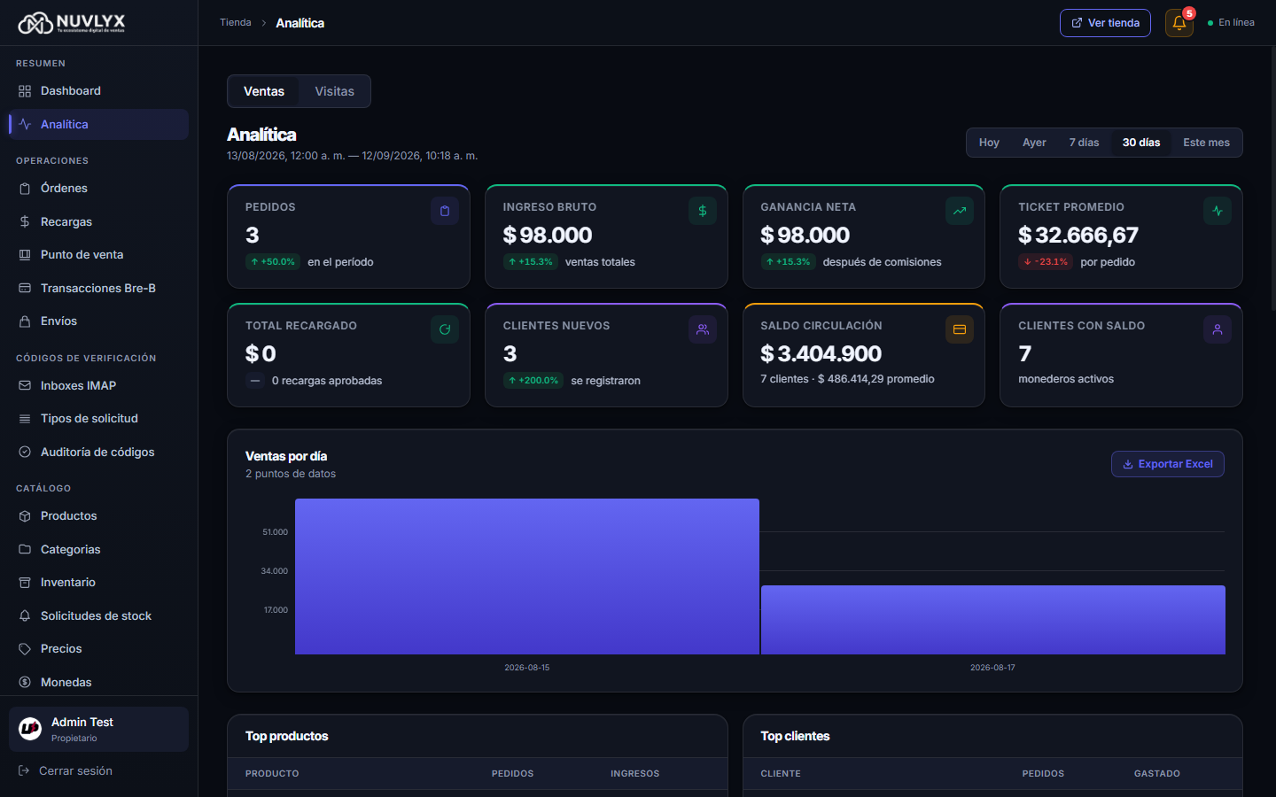Viewport: 1276px width, 797px height.
Task: Click the Ticket Promedio activity icon
Action: click(1218, 211)
